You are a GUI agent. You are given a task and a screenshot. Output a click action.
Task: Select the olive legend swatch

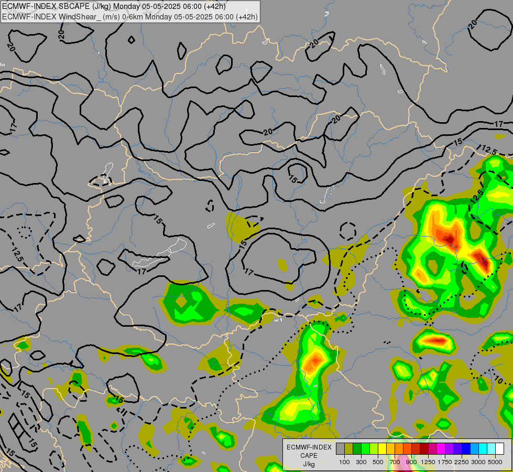tap(349, 448)
